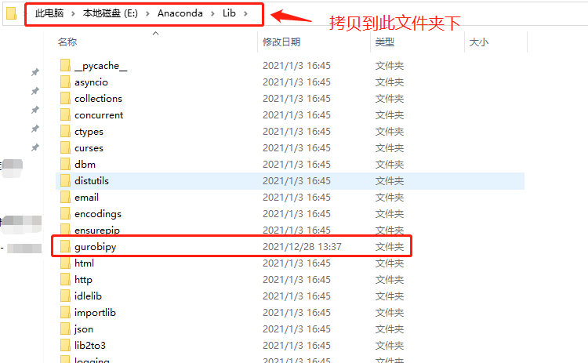
Task: Select the encodings folder row
Action: tap(290, 214)
